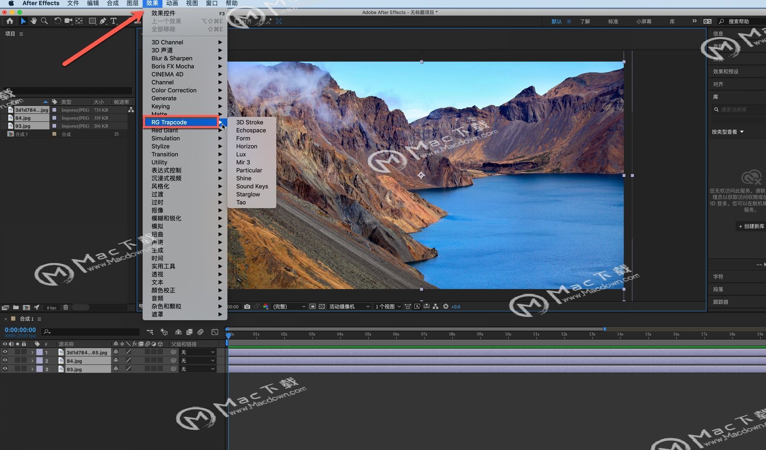The image size is (766, 450).
Task: Switch to 默认 workspace
Action: pos(556,21)
